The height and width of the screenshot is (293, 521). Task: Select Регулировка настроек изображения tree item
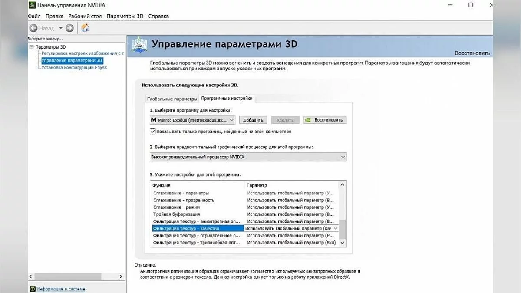(82, 53)
